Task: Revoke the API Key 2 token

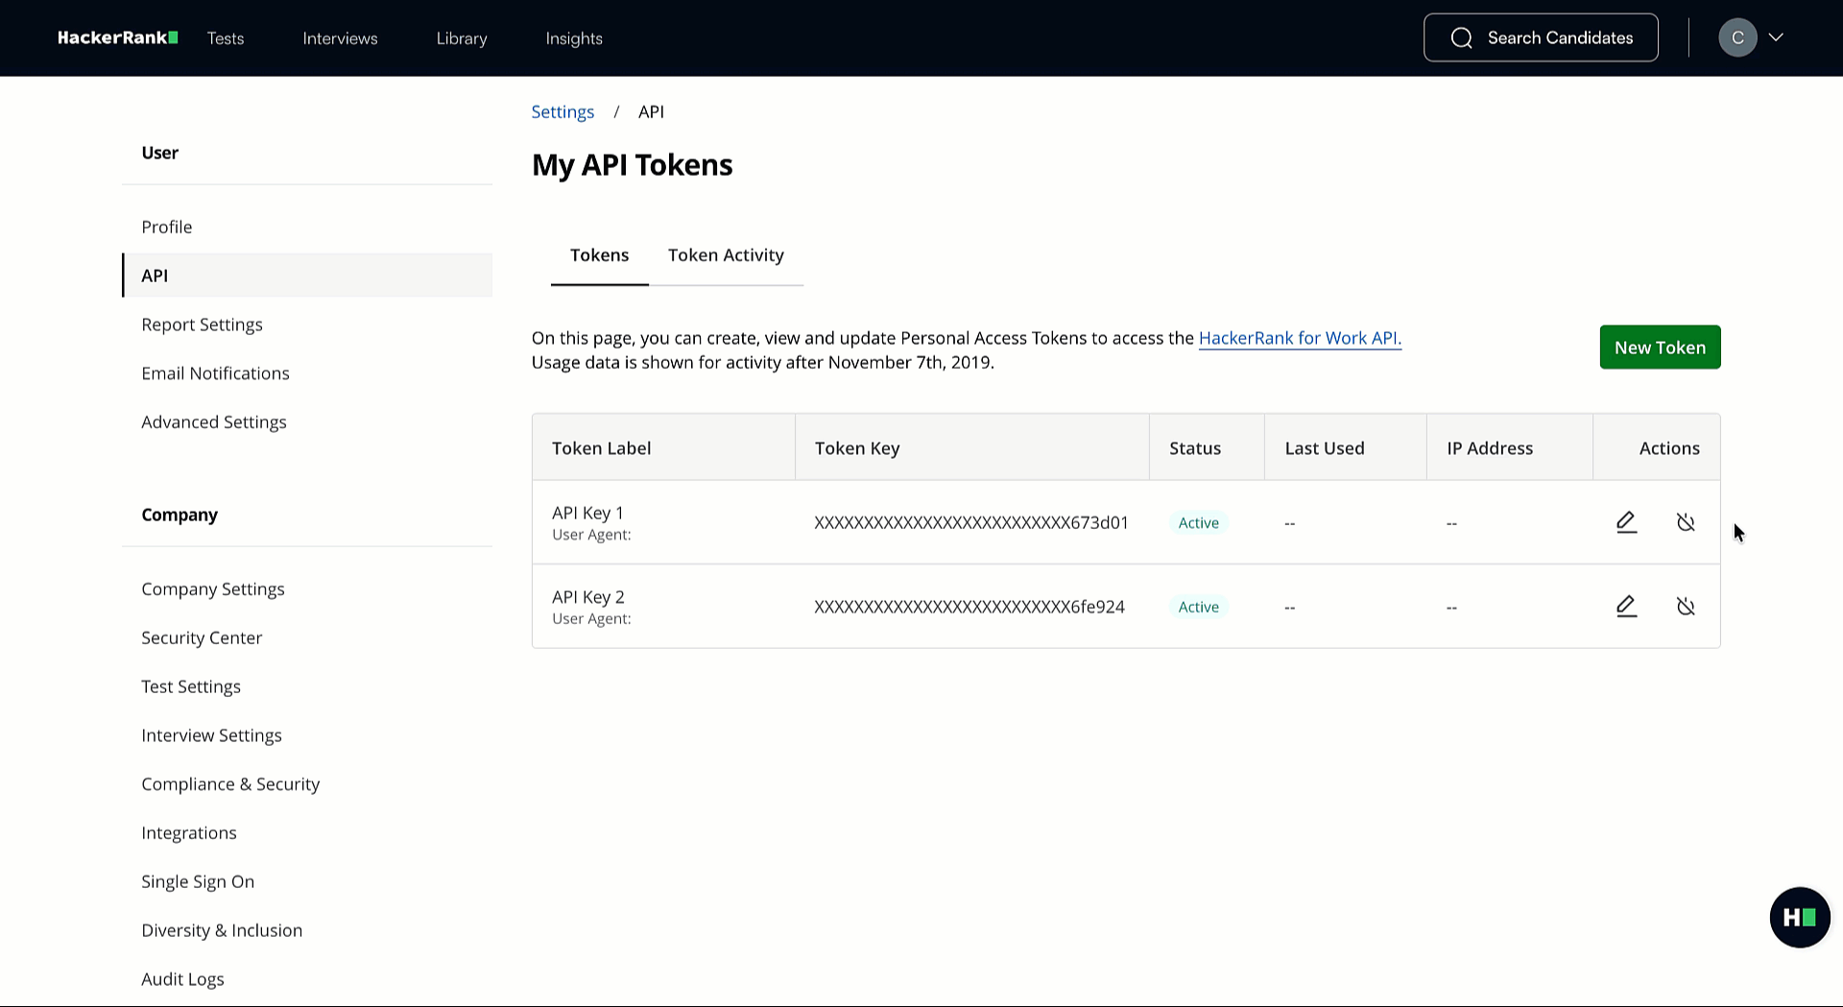Action: pos(1686,606)
